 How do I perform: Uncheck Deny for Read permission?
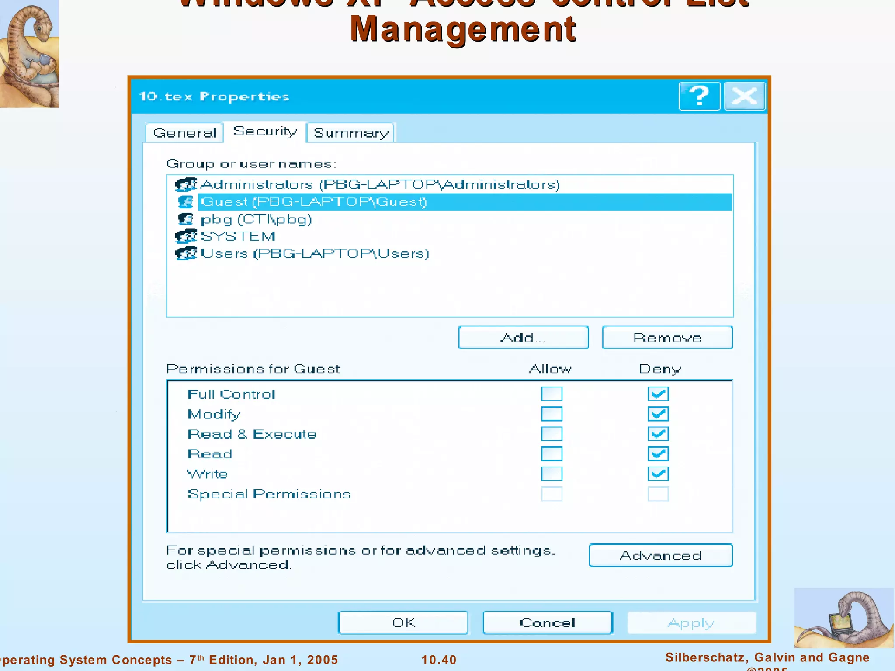(x=658, y=454)
